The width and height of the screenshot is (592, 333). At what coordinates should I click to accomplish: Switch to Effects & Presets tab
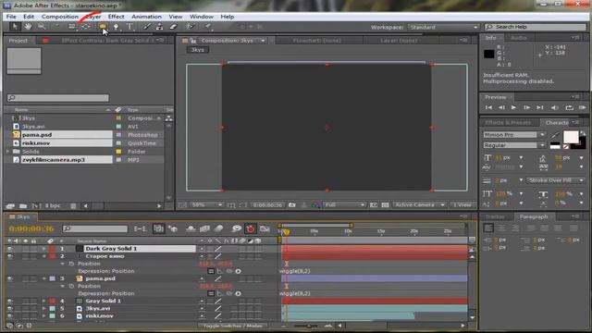pos(508,123)
